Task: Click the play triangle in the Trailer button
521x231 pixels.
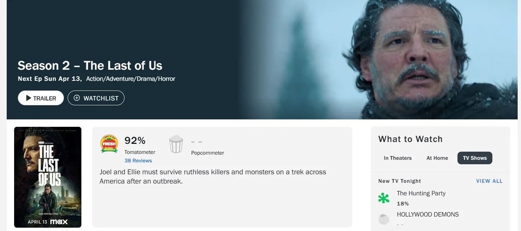Action: point(29,98)
